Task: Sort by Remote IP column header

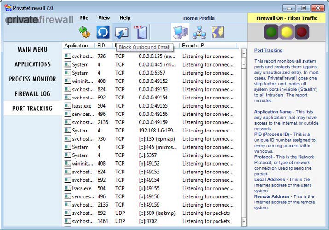Action: (208, 46)
